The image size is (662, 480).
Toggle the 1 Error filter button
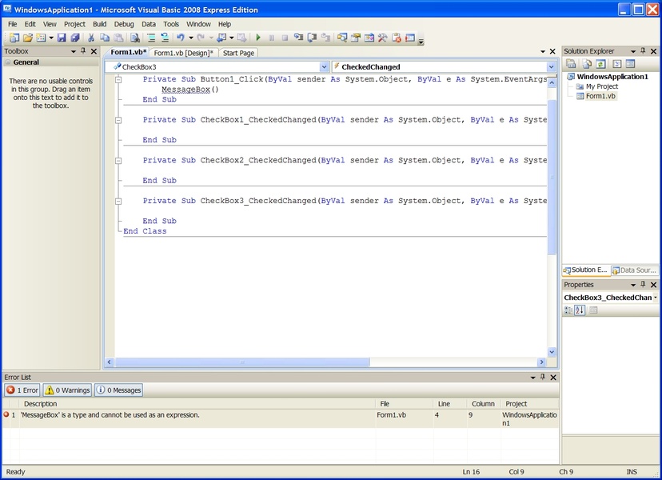click(22, 390)
